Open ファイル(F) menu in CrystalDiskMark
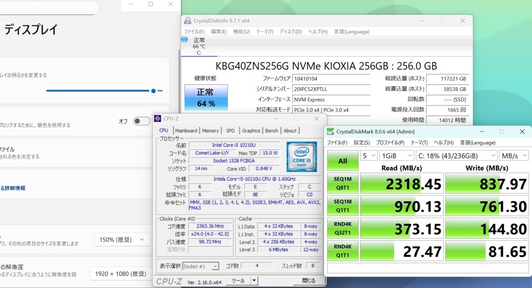Image resolution: width=532 pixels, height=288 pixels. coord(337,143)
